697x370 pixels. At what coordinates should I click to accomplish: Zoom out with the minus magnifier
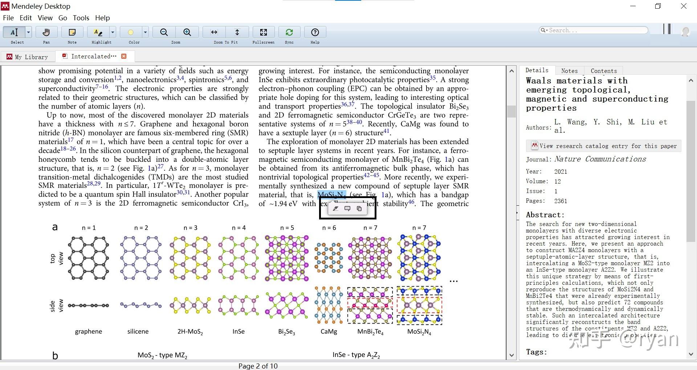pos(164,32)
